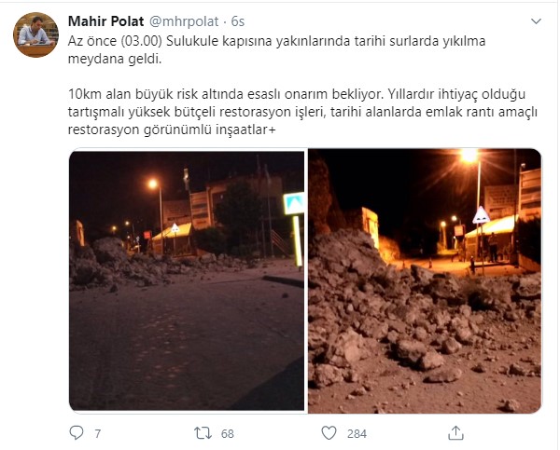Click the retweet count 68

coord(227,433)
